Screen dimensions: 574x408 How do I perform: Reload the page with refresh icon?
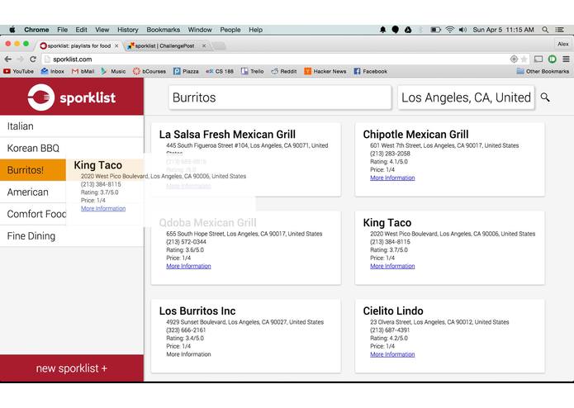tap(33, 59)
